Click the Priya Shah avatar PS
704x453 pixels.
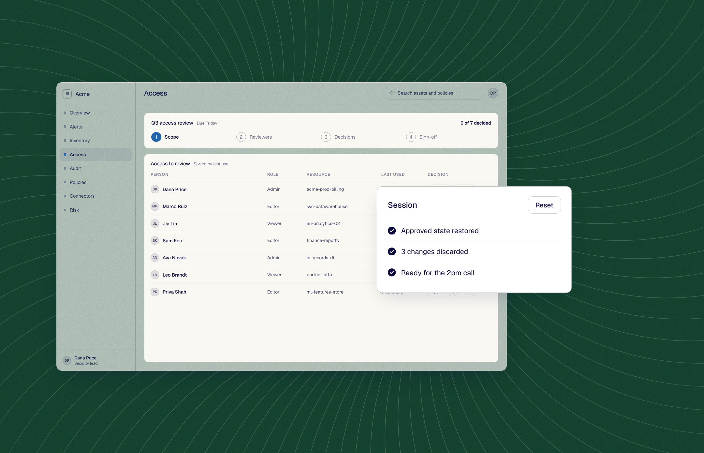155,292
